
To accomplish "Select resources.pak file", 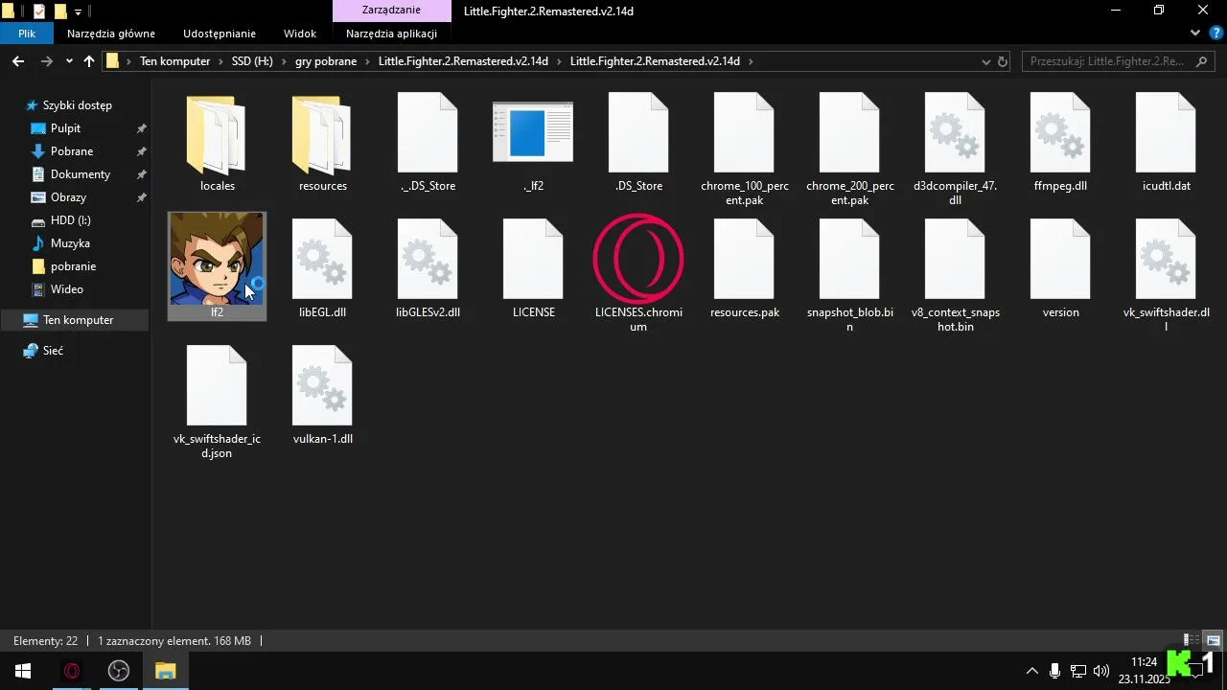I will pos(744,268).
